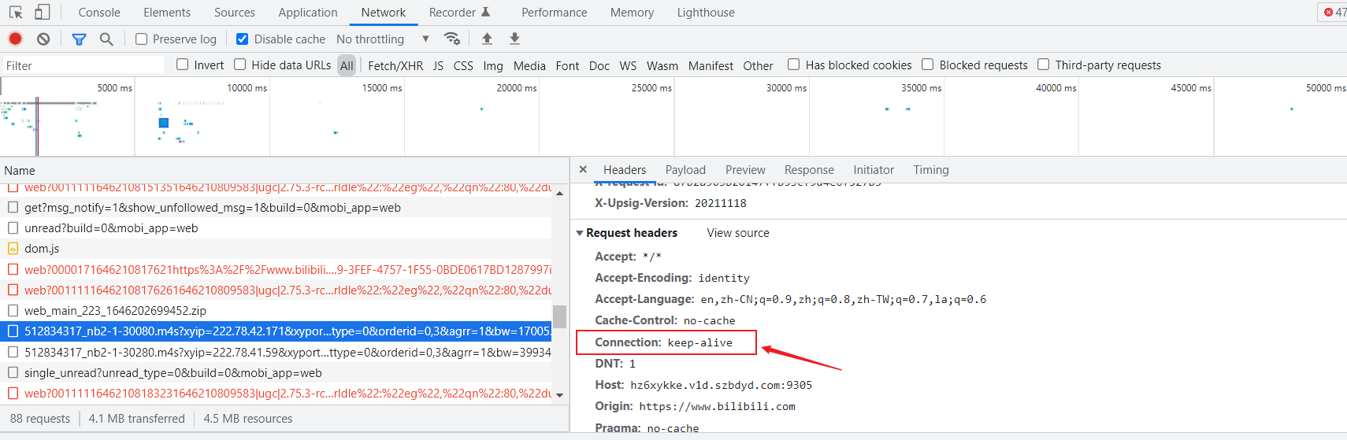The height and width of the screenshot is (440, 1347).
Task: Click the dom.js script file icon
Action: tap(13, 249)
